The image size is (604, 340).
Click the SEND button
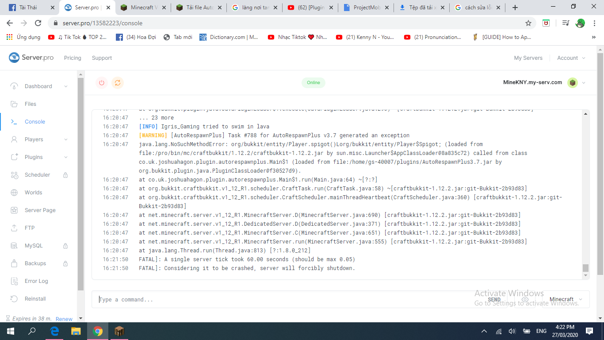(494, 300)
